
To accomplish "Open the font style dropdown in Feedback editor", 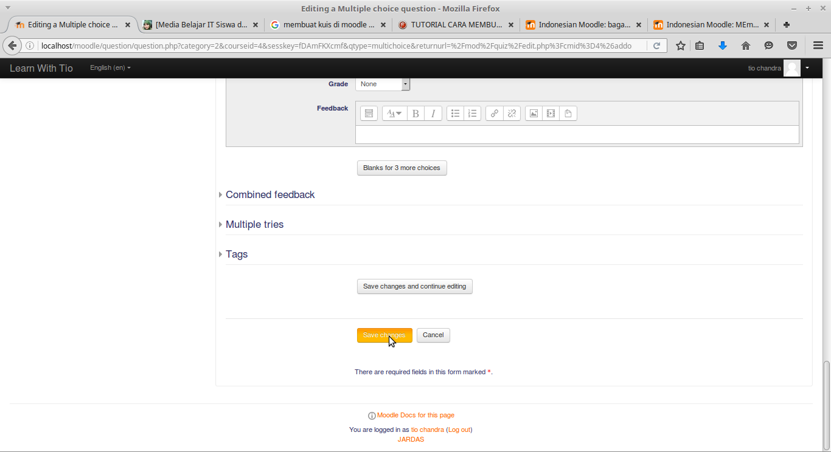I will (394, 113).
